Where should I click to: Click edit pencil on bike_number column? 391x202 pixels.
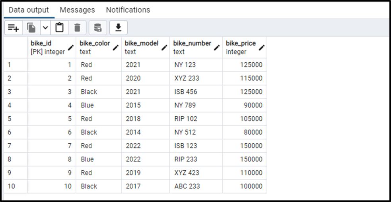pos(217,48)
